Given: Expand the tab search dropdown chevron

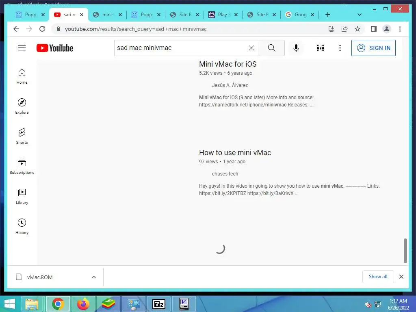Looking at the screenshot, I should tap(360, 15).
